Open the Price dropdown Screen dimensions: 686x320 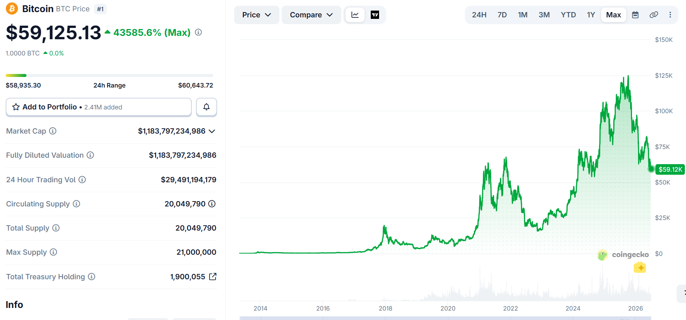[257, 15]
